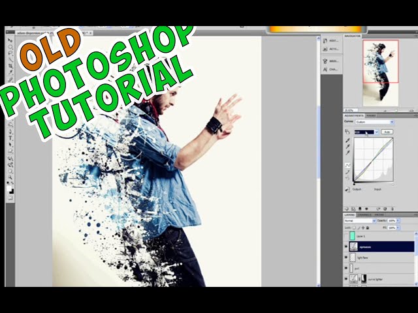
Task: Reset adjustment to defaults icon
Action: coord(385,209)
